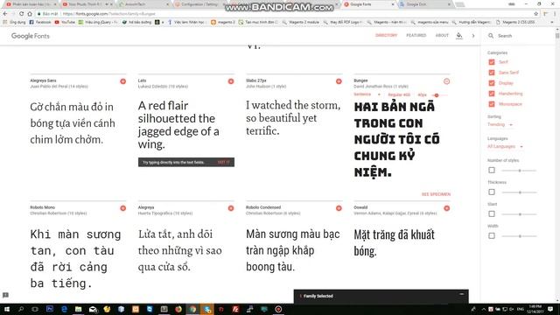This screenshot has width=560, height=315.
Task: Uncheck the Serif category checkbox
Action: [492, 62]
